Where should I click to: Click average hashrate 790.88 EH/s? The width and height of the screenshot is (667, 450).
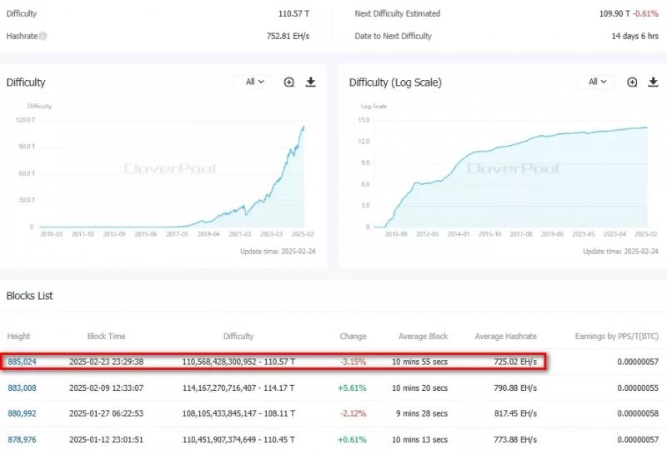coord(515,387)
